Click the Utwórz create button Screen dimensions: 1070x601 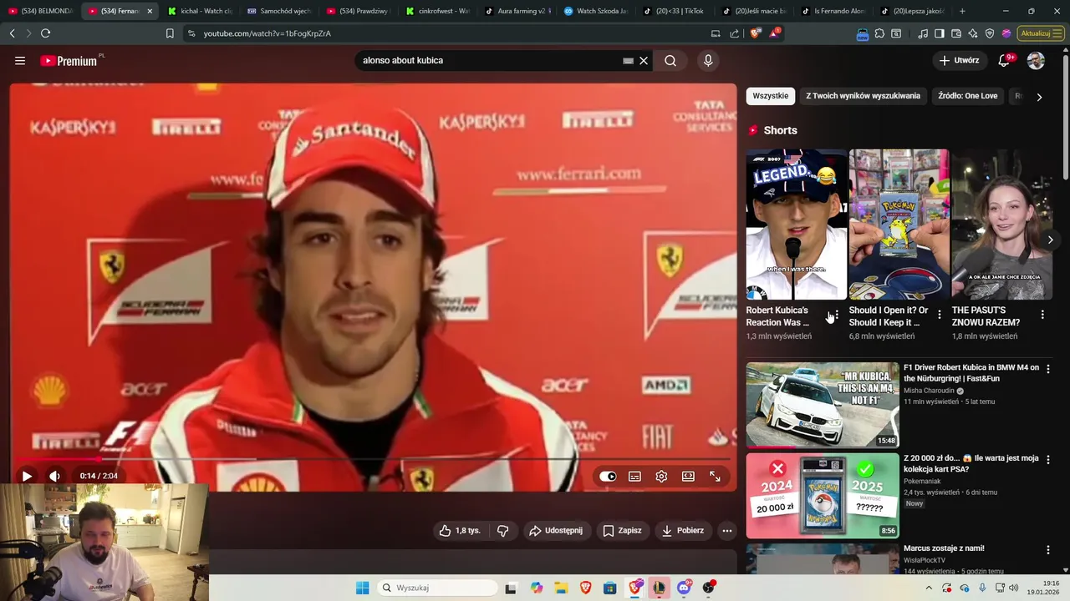click(959, 60)
